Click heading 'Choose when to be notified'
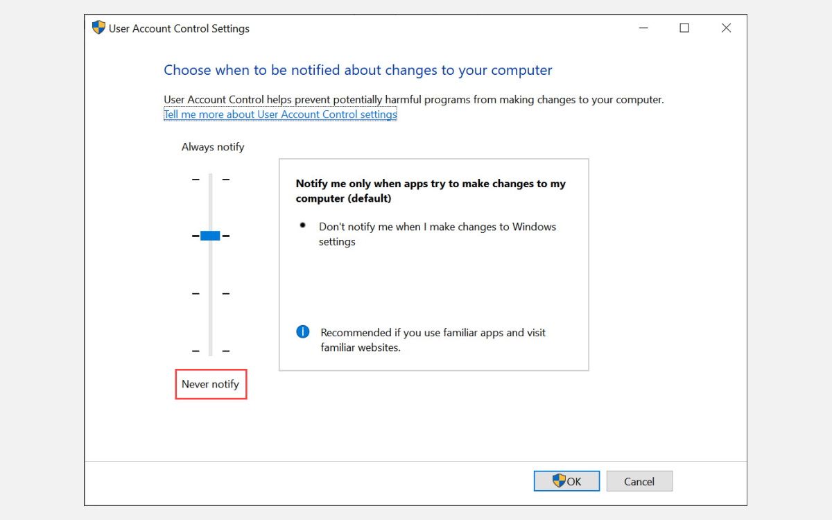 click(358, 70)
